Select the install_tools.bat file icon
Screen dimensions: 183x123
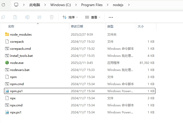[7, 56]
